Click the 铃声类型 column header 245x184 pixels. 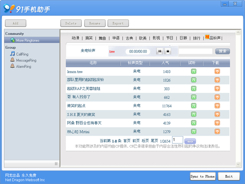[x=135, y=63]
